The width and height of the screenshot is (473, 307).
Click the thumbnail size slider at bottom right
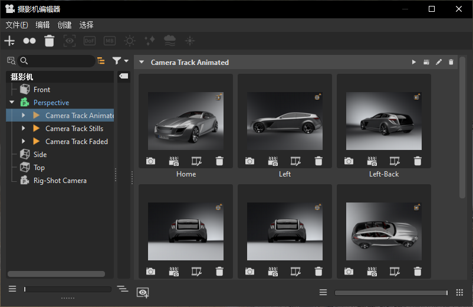point(391,292)
